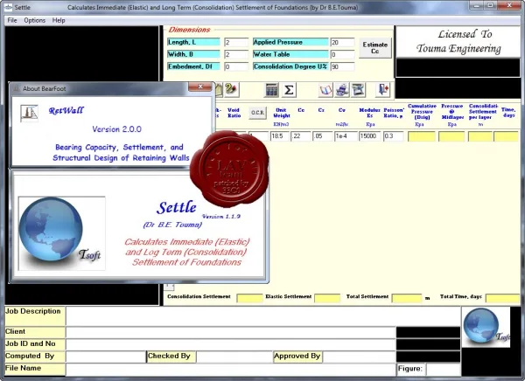Click the Consolidation Degree U% field
This screenshot has width=525, height=381.
click(x=342, y=66)
